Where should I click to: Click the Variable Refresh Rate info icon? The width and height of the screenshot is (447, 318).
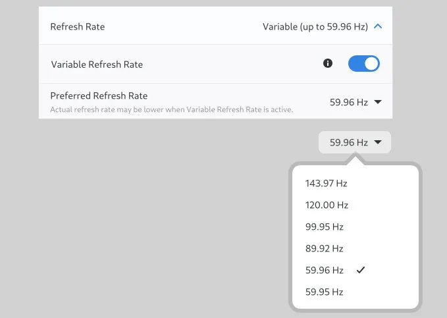click(x=328, y=63)
